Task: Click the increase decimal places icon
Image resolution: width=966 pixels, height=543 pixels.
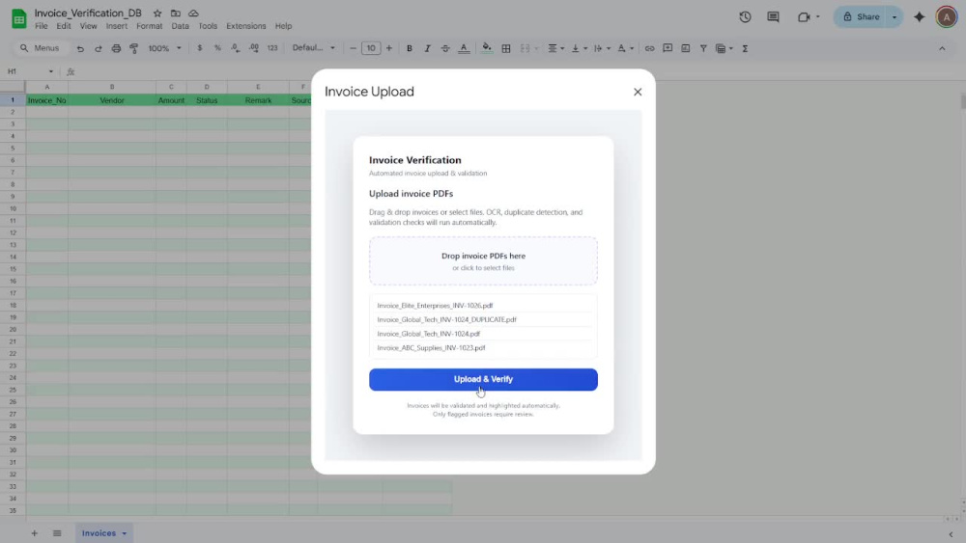Action: pos(254,48)
